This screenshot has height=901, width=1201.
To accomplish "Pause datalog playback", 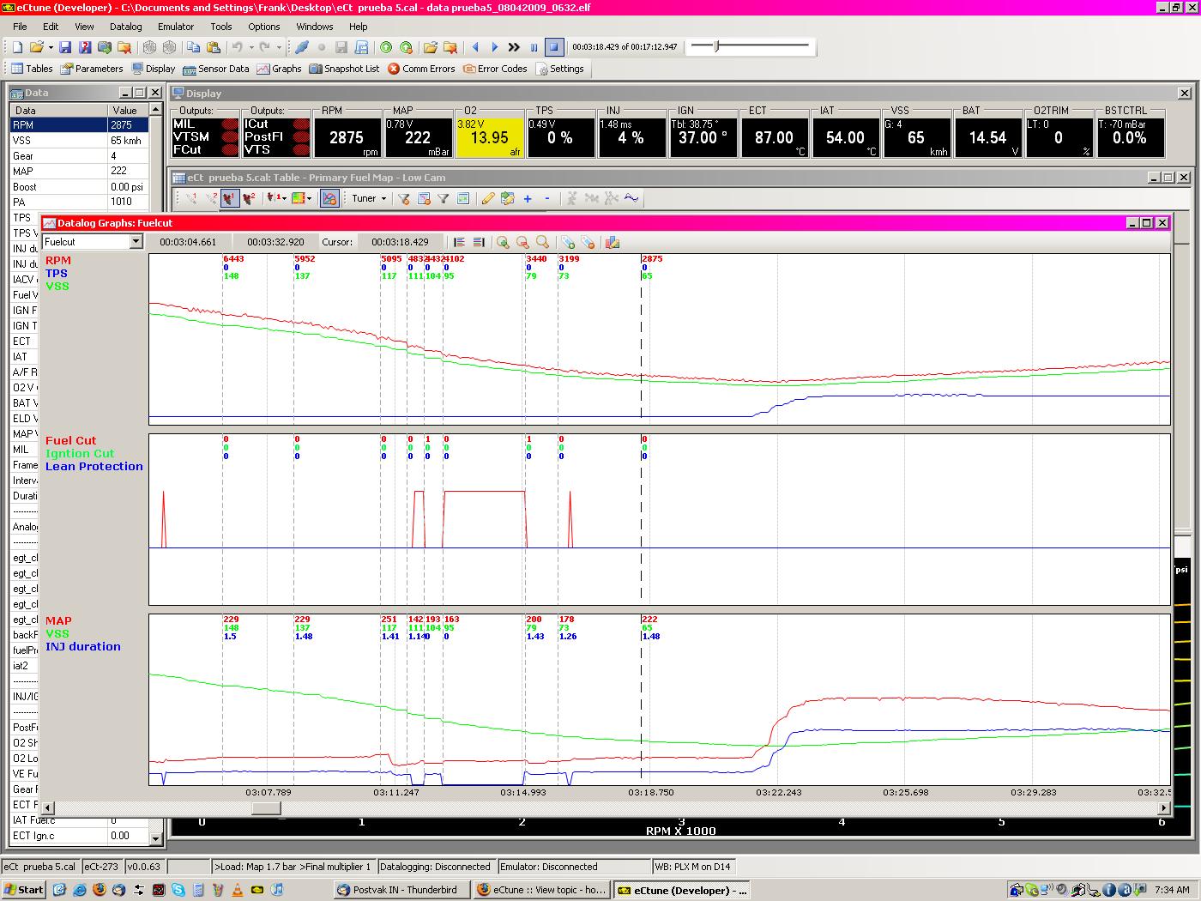I will coord(534,47).
